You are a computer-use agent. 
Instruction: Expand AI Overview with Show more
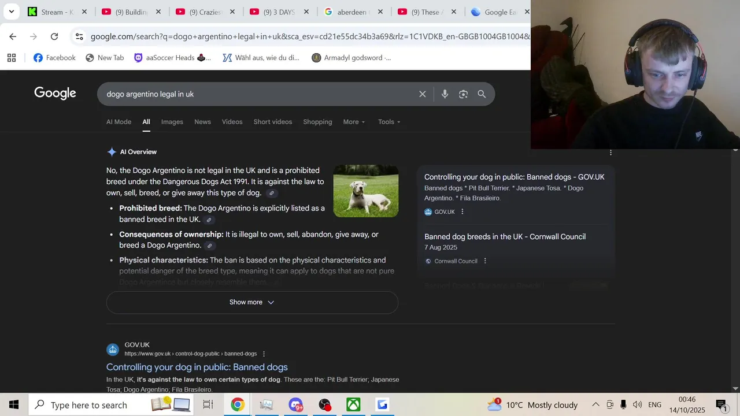252,302
